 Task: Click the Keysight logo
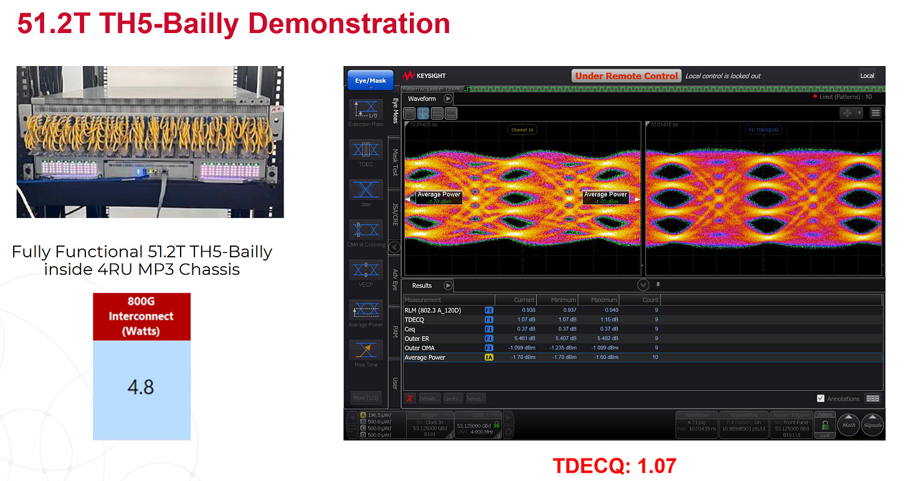(x=424, y=75)
